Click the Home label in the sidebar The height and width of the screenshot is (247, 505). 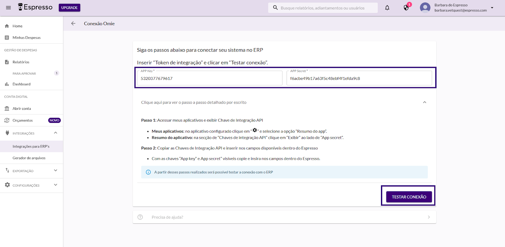point(17,26)
